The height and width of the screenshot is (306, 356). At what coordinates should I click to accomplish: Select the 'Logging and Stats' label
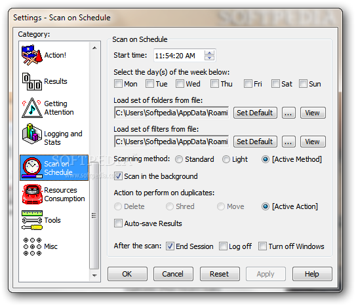click(63, 138)
